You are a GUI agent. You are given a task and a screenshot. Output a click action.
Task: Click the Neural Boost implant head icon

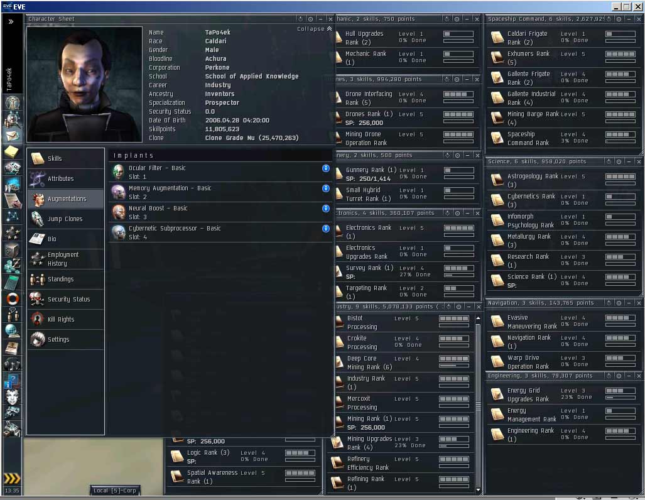119,212
